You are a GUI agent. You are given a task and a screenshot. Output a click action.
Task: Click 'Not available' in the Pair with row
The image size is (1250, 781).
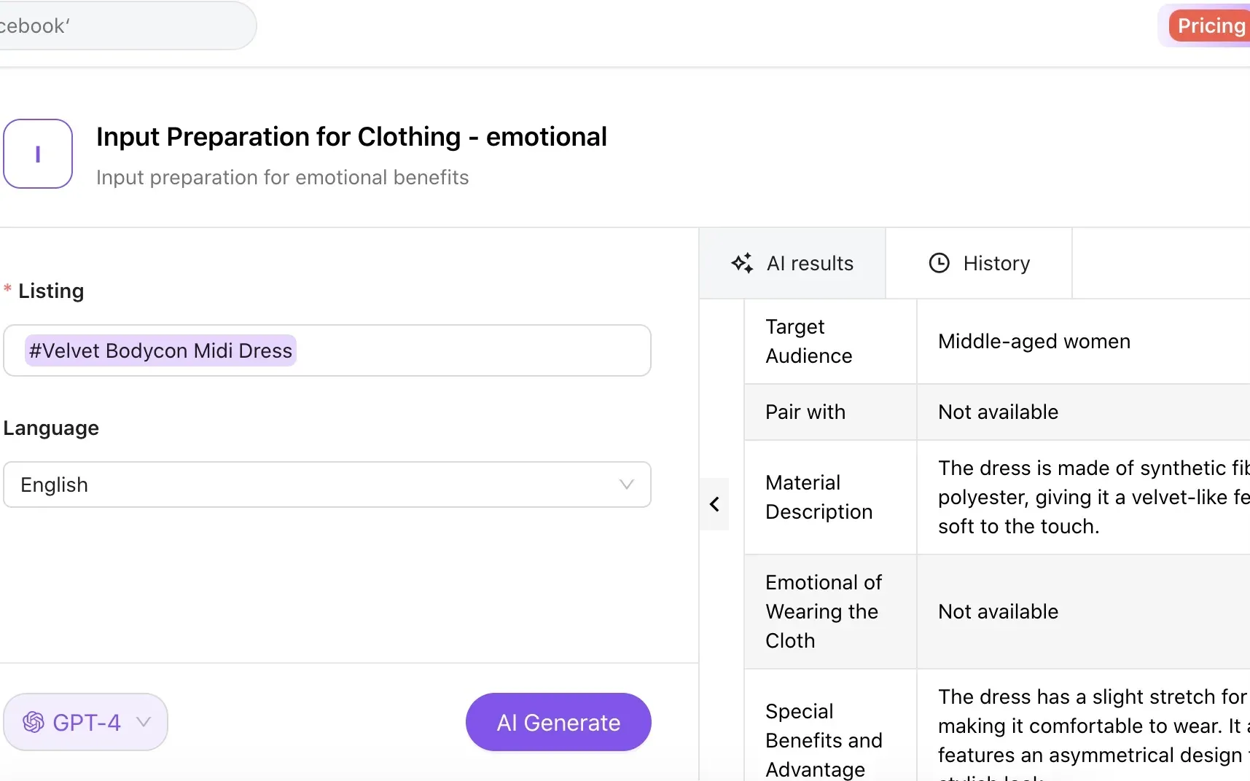pos(998,412)
